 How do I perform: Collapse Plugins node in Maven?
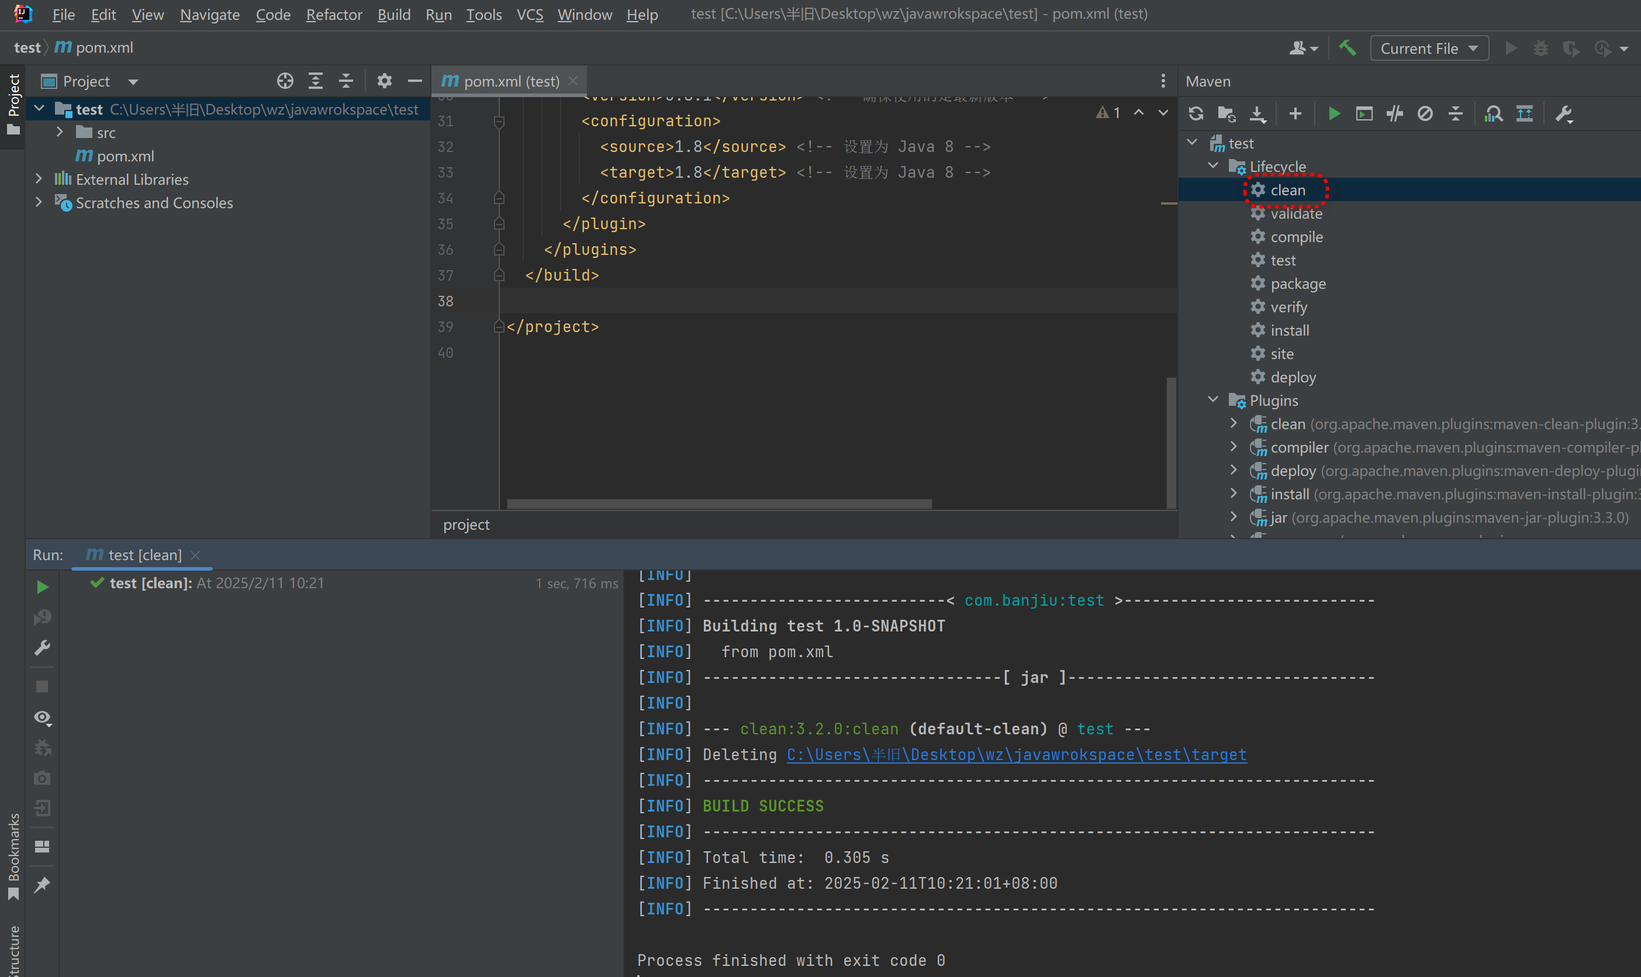(x=1213, y=399)
